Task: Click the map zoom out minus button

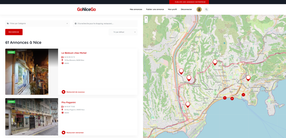Action: pos(146,21)
